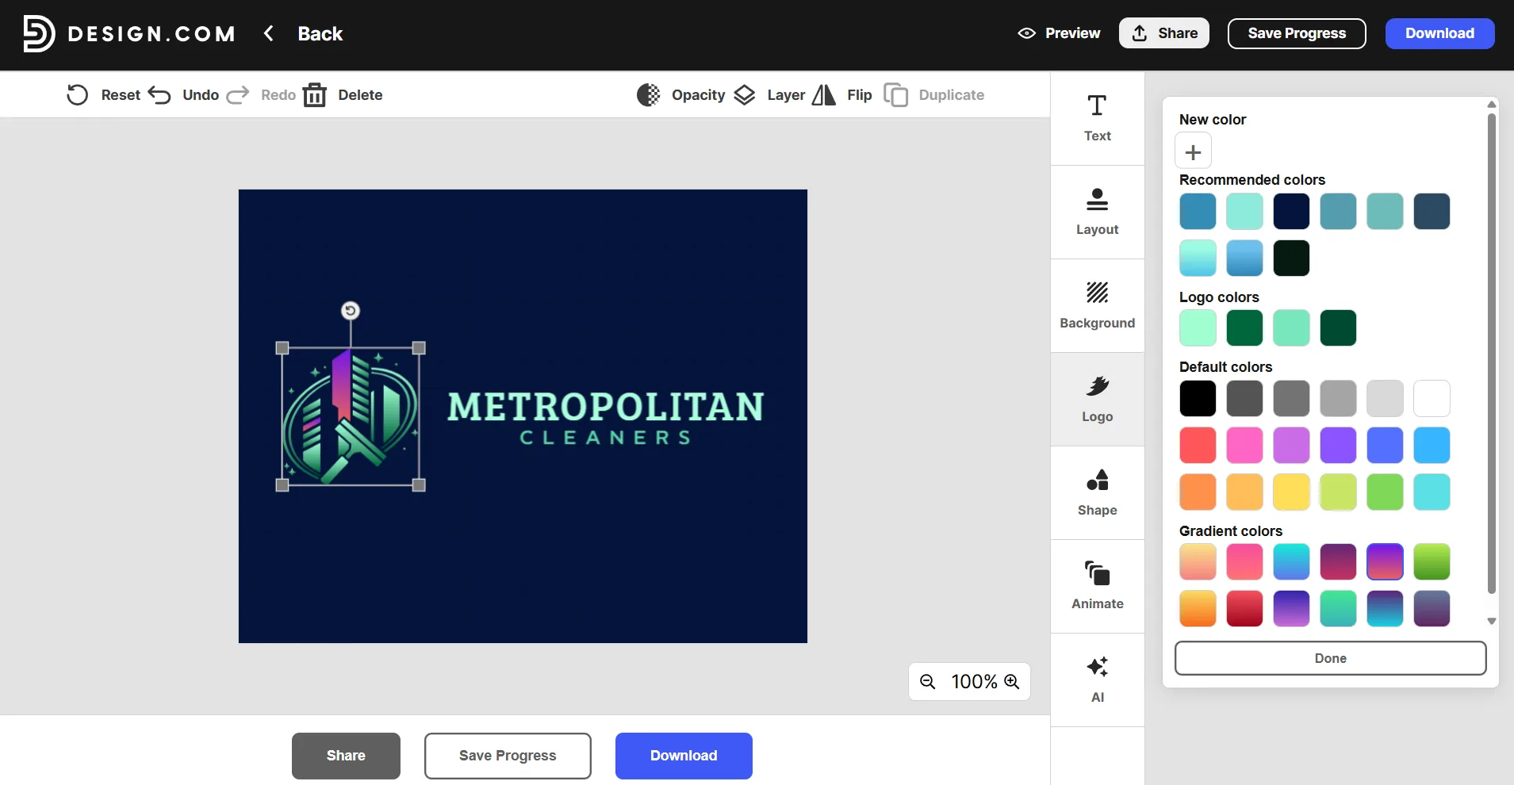Viewport: 1514px width, 785px height.
Task: Click the rotate handle above the logo
Action: click(x=351, y=311)
